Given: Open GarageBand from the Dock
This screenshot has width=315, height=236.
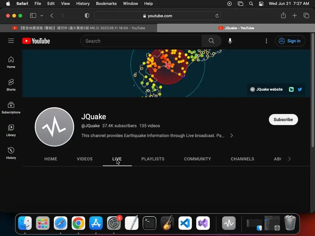Looking at the screenshot, I should pos(167,223).
